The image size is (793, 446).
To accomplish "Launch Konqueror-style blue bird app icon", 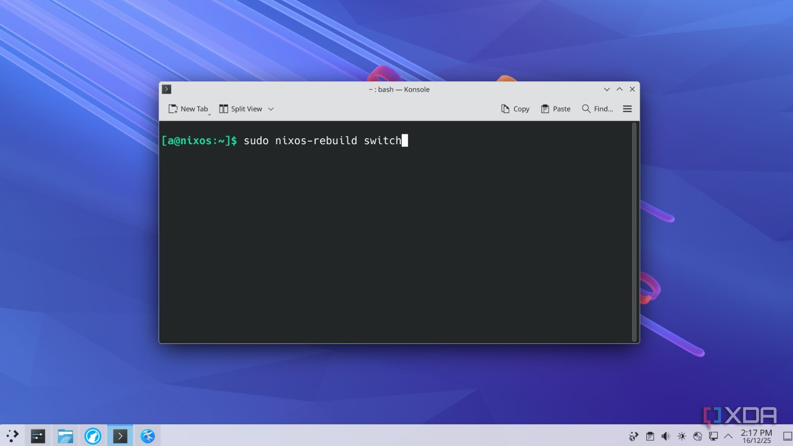I will tap(148, 436).
